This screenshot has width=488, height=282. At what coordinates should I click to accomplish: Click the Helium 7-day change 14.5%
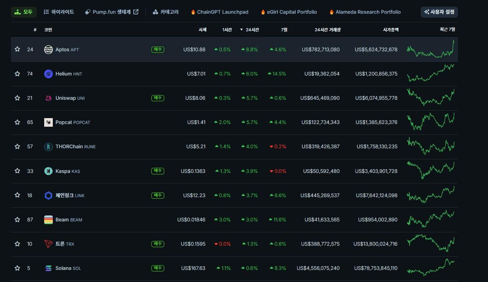click(x=277, y=74)
